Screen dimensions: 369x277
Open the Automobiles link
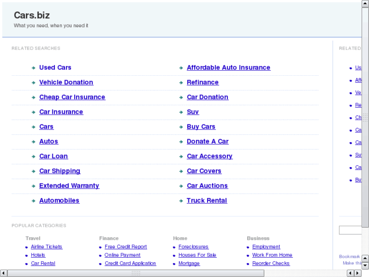coord(59,201)
